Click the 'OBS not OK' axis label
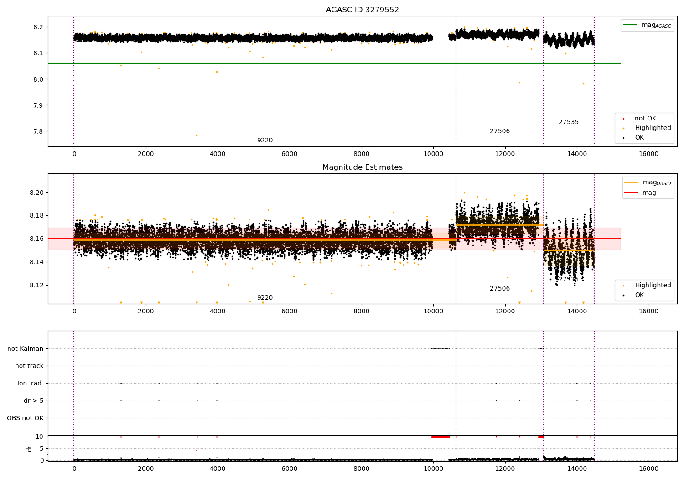The width and height of the screenshot is (684, 479). pyautogui.click(x=25, y=418)
